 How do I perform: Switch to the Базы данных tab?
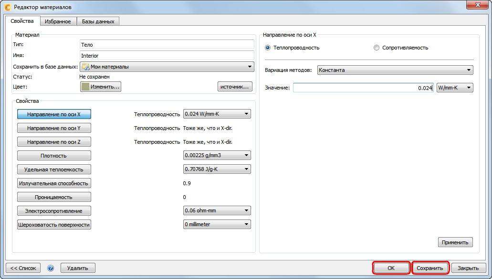[x=98, y=21]
